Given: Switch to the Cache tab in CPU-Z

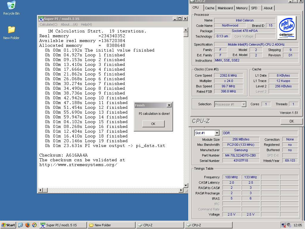Looking at the screenshot, I should (x=209, y=8).
